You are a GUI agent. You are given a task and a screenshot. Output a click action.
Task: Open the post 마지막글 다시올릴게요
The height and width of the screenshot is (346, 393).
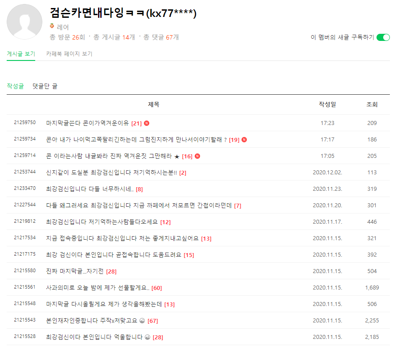(x=103, y=304)
